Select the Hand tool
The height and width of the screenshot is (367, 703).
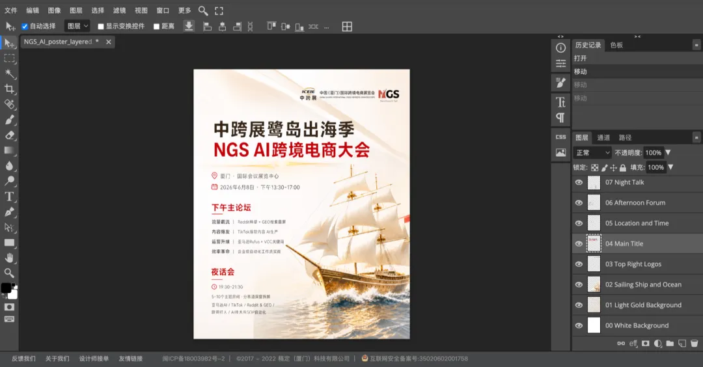9,258
